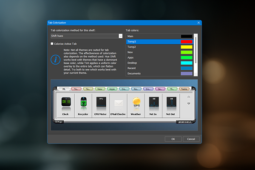This screenshot has height=170, width=255.
Task: Switch to the green New tab in preview
Action: point(99,90)
